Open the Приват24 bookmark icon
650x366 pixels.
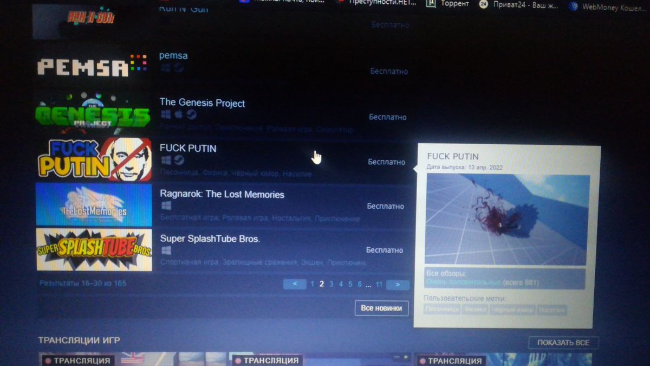point(483,5)
